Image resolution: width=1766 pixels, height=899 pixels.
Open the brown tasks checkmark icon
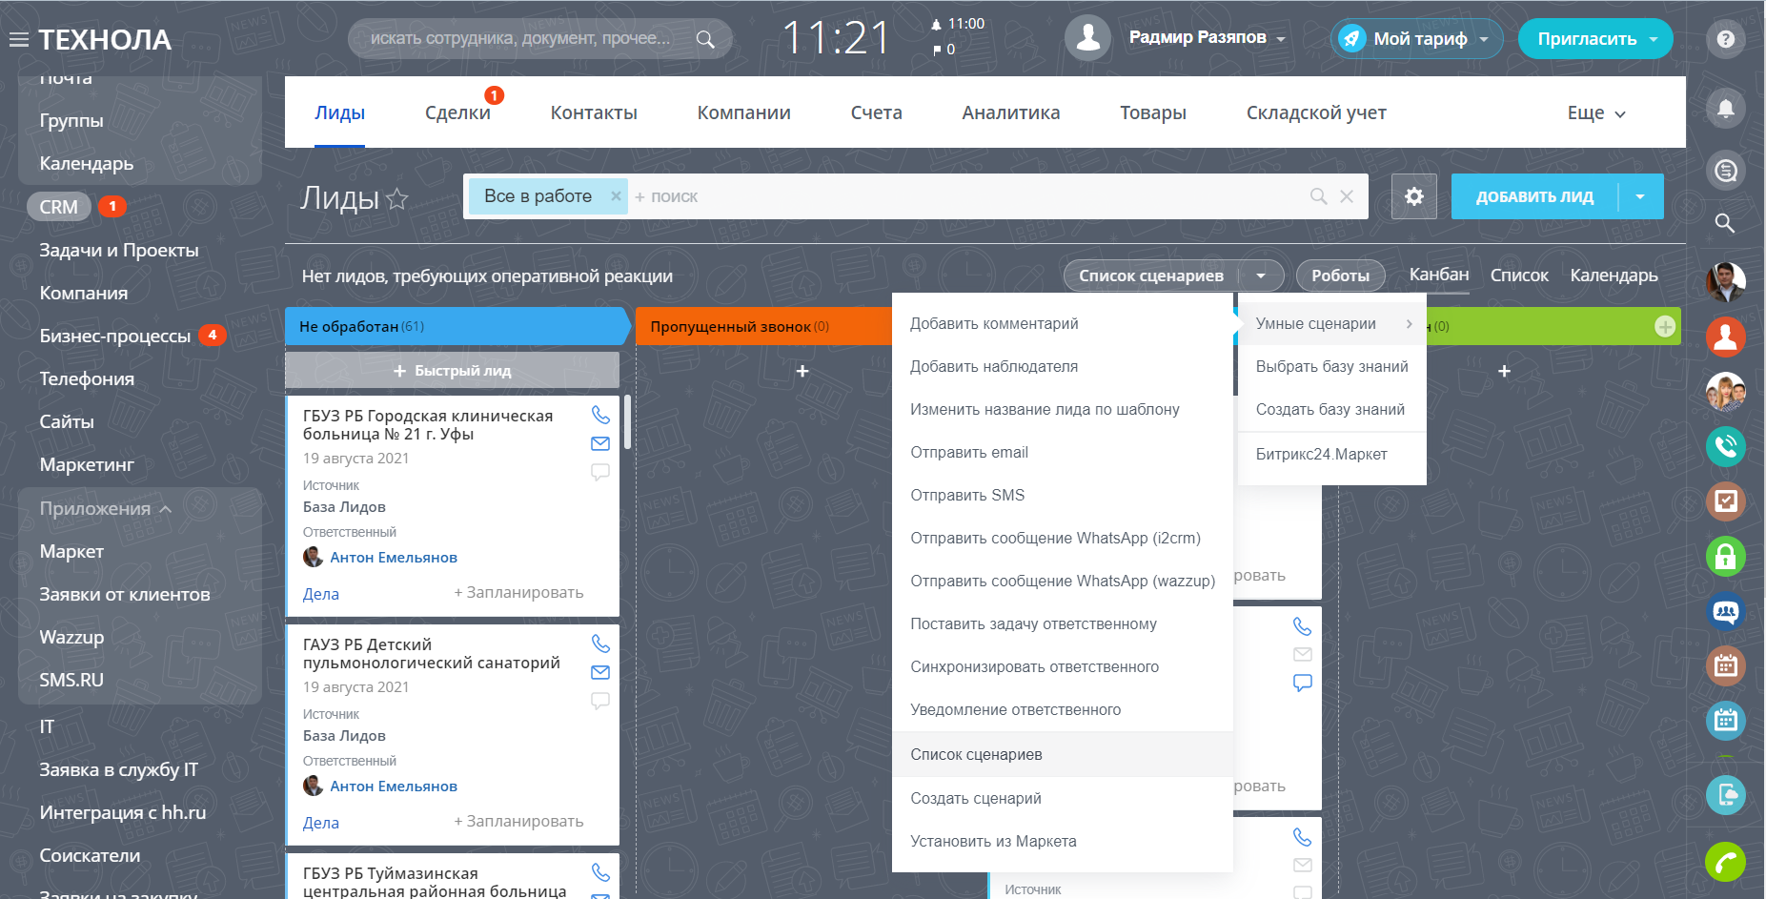click(x=1726, y=501)
